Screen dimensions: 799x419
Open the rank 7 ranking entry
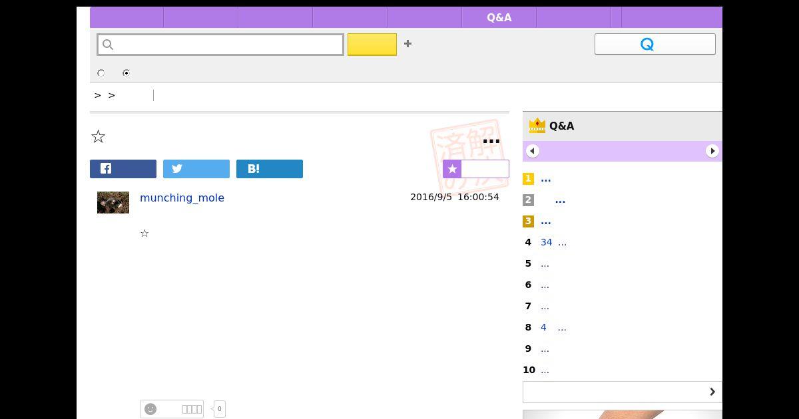click(545, 306)
